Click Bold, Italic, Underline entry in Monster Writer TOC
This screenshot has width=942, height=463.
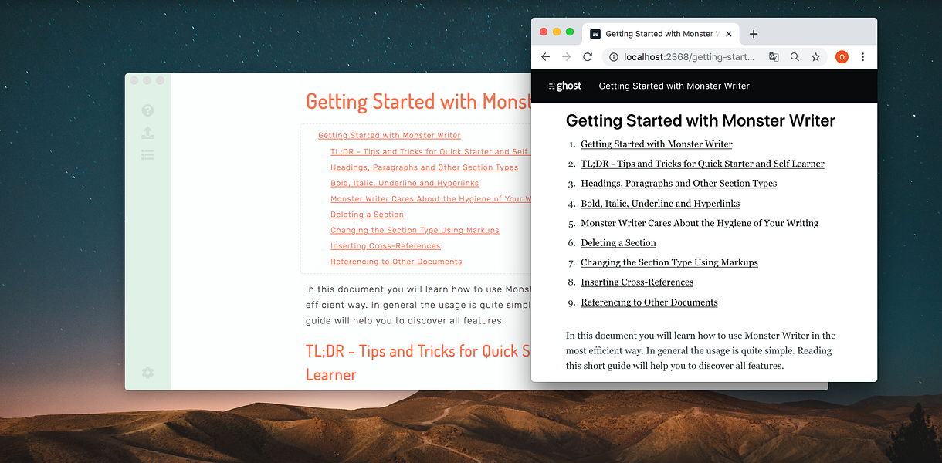tap(405, 184)
